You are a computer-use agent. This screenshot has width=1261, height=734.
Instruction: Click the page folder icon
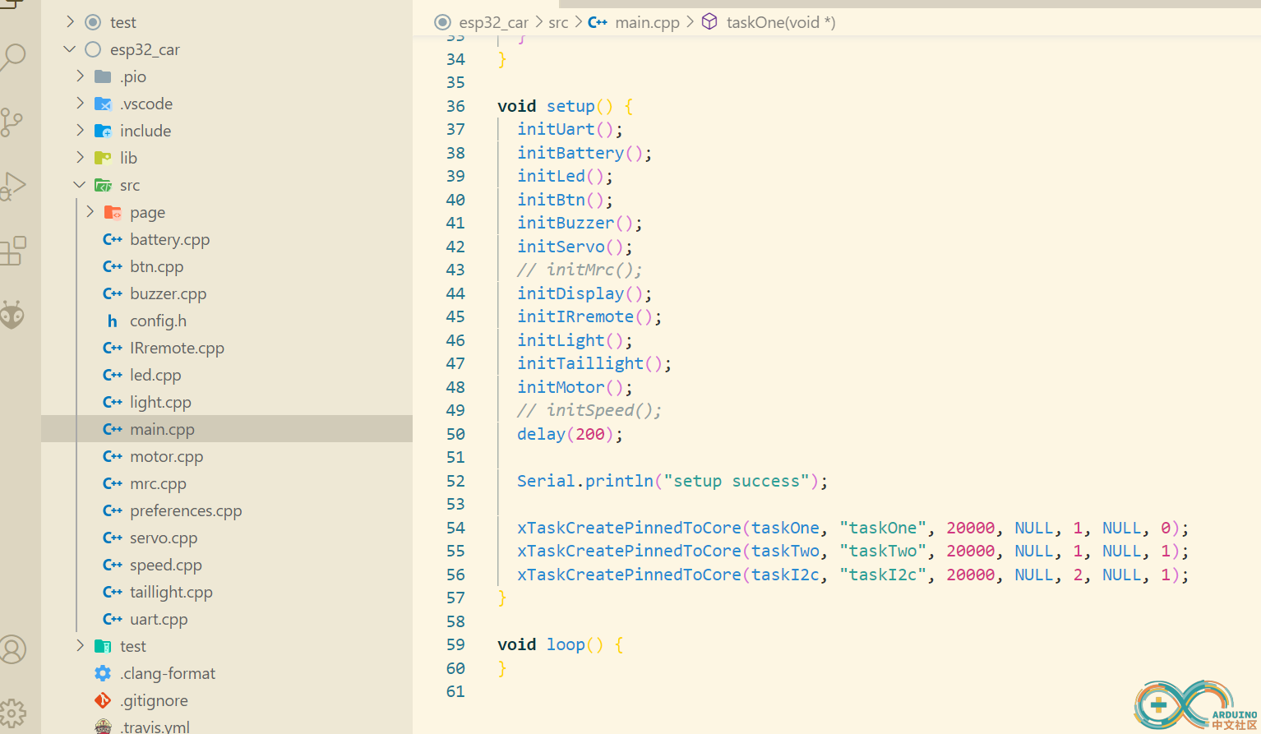click(x=113, y=212)
